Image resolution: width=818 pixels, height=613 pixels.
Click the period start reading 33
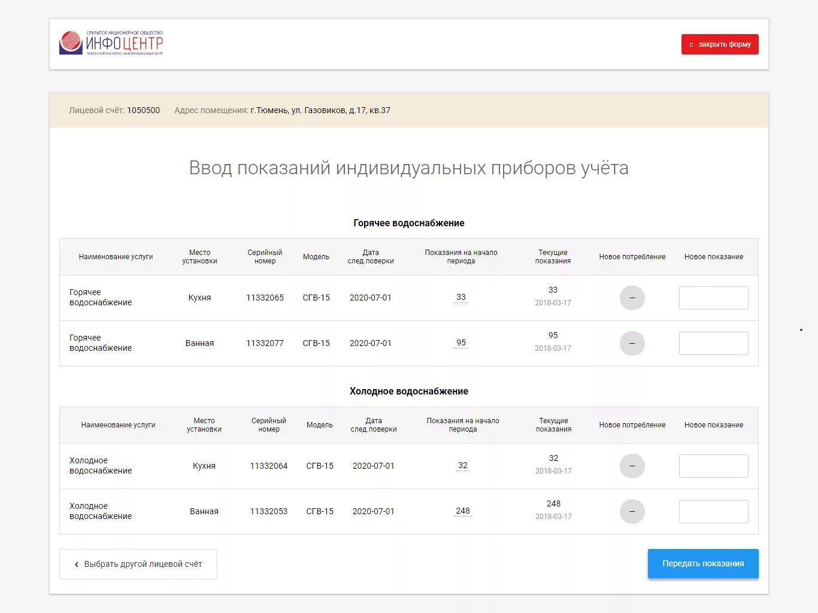pos(461,297)
